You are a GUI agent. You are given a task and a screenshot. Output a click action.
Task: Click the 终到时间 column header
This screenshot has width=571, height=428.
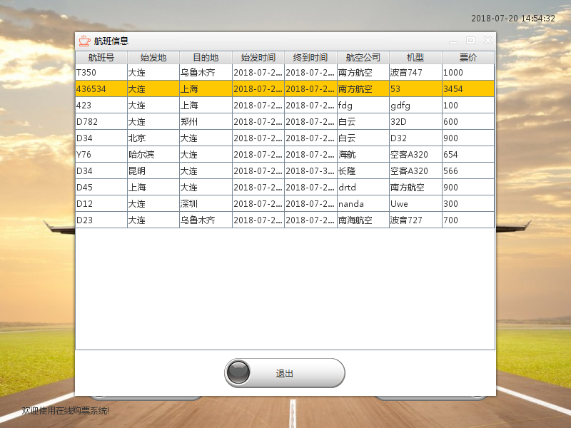pos(310,58)
